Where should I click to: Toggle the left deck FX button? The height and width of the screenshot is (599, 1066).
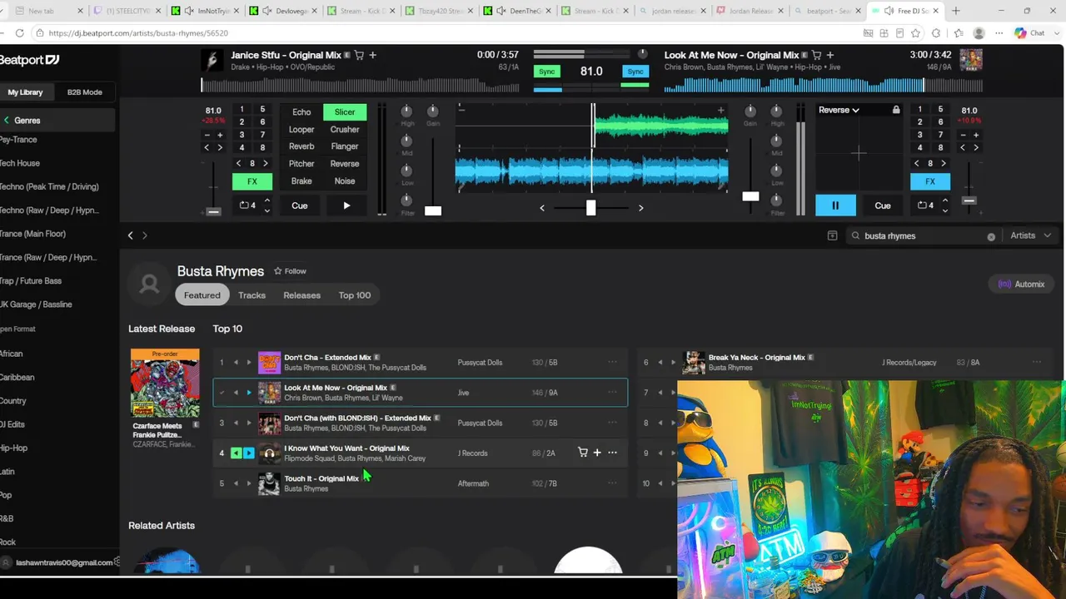(252, 181)
